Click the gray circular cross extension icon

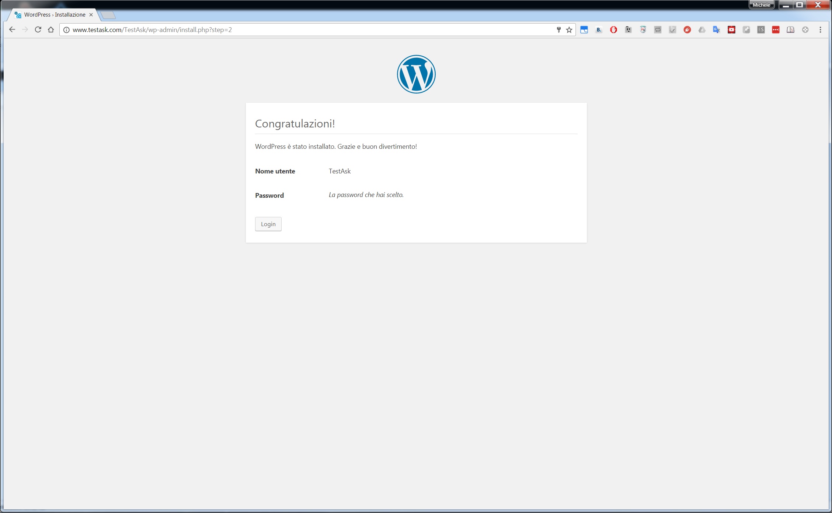pyautogui.click(x=805, y=30)
